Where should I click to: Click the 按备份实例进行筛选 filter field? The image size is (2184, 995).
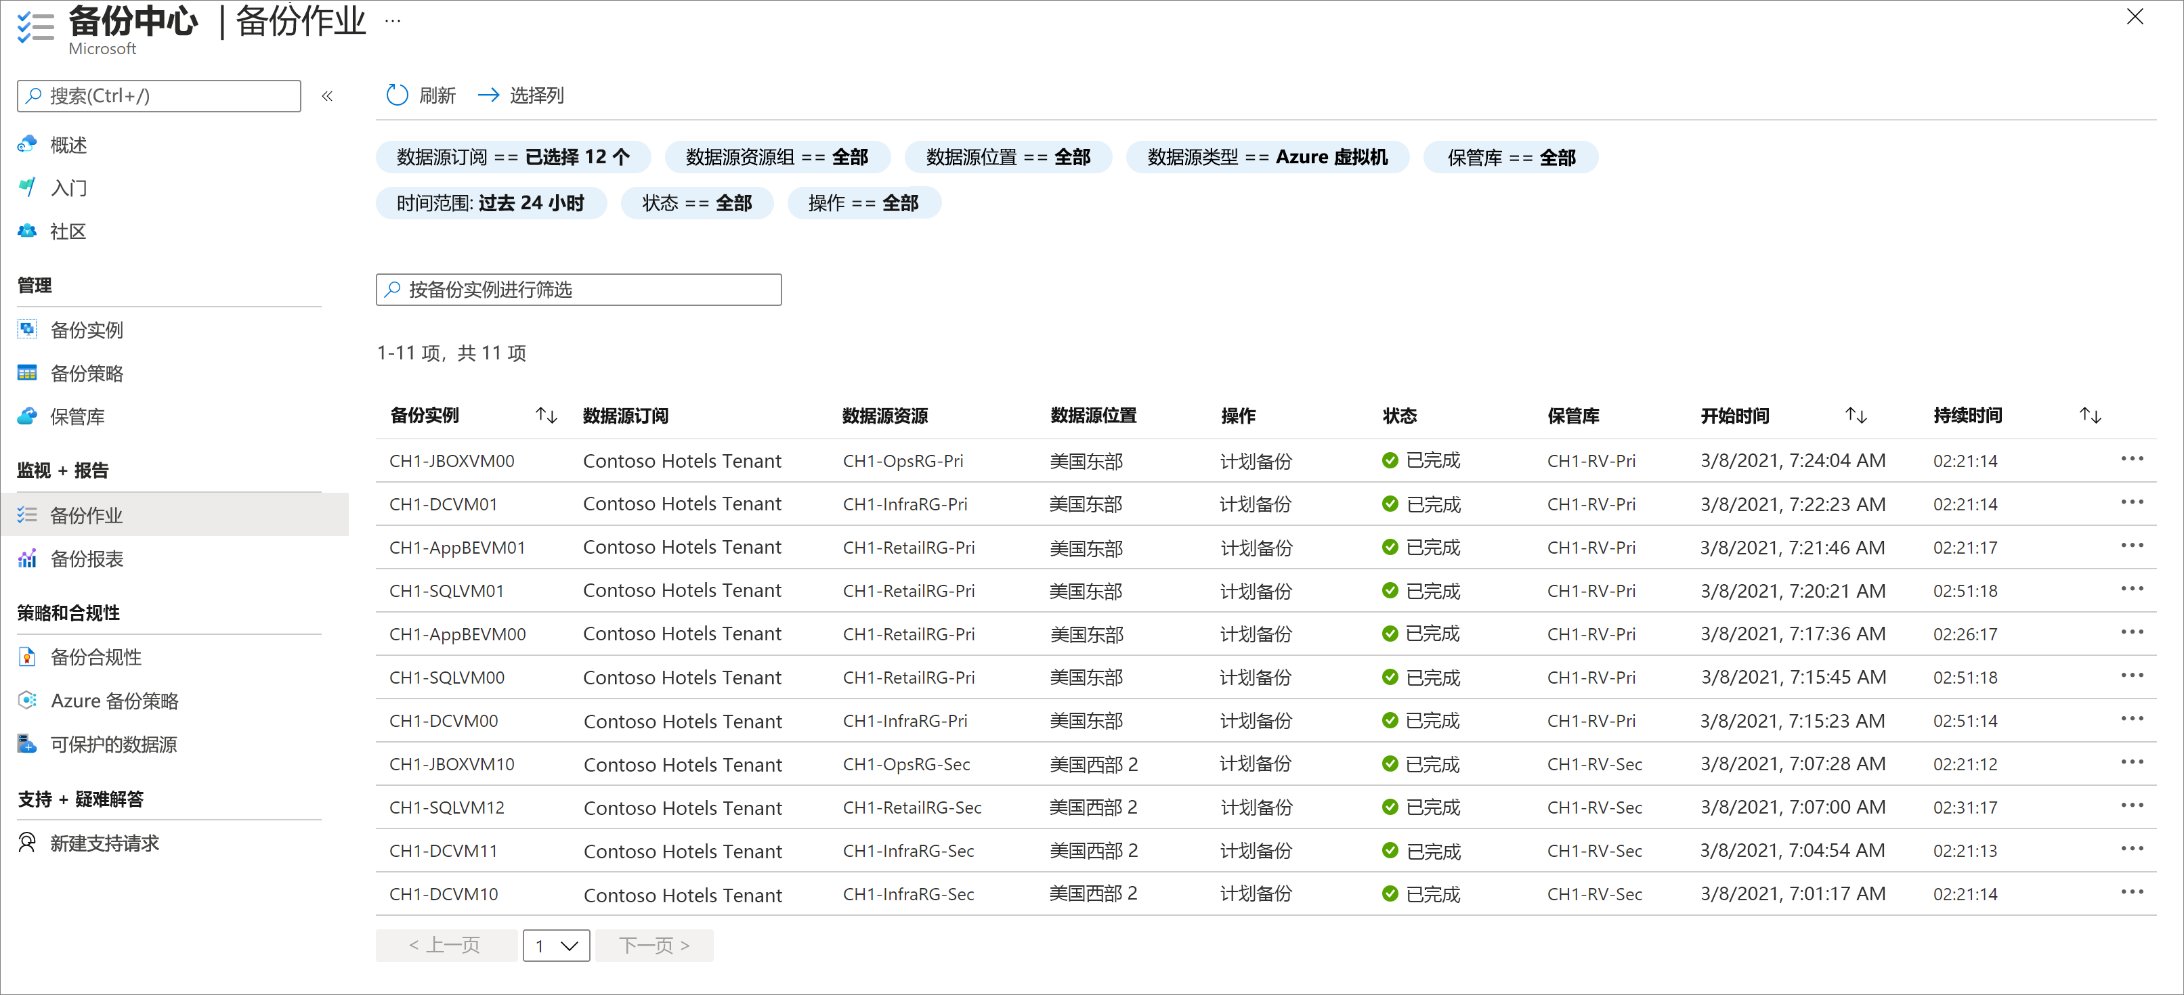(579, 289)
